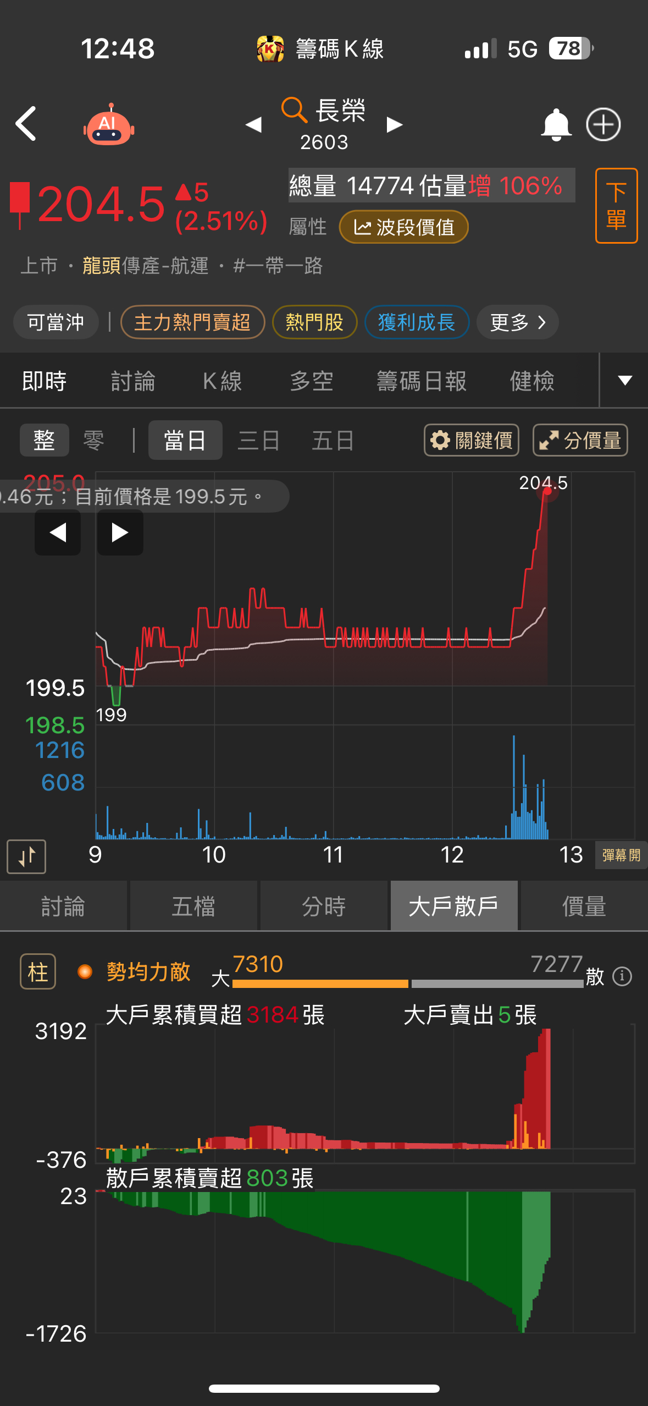Toggle the 柱 bar chart mode

click(x=38, y=971)
